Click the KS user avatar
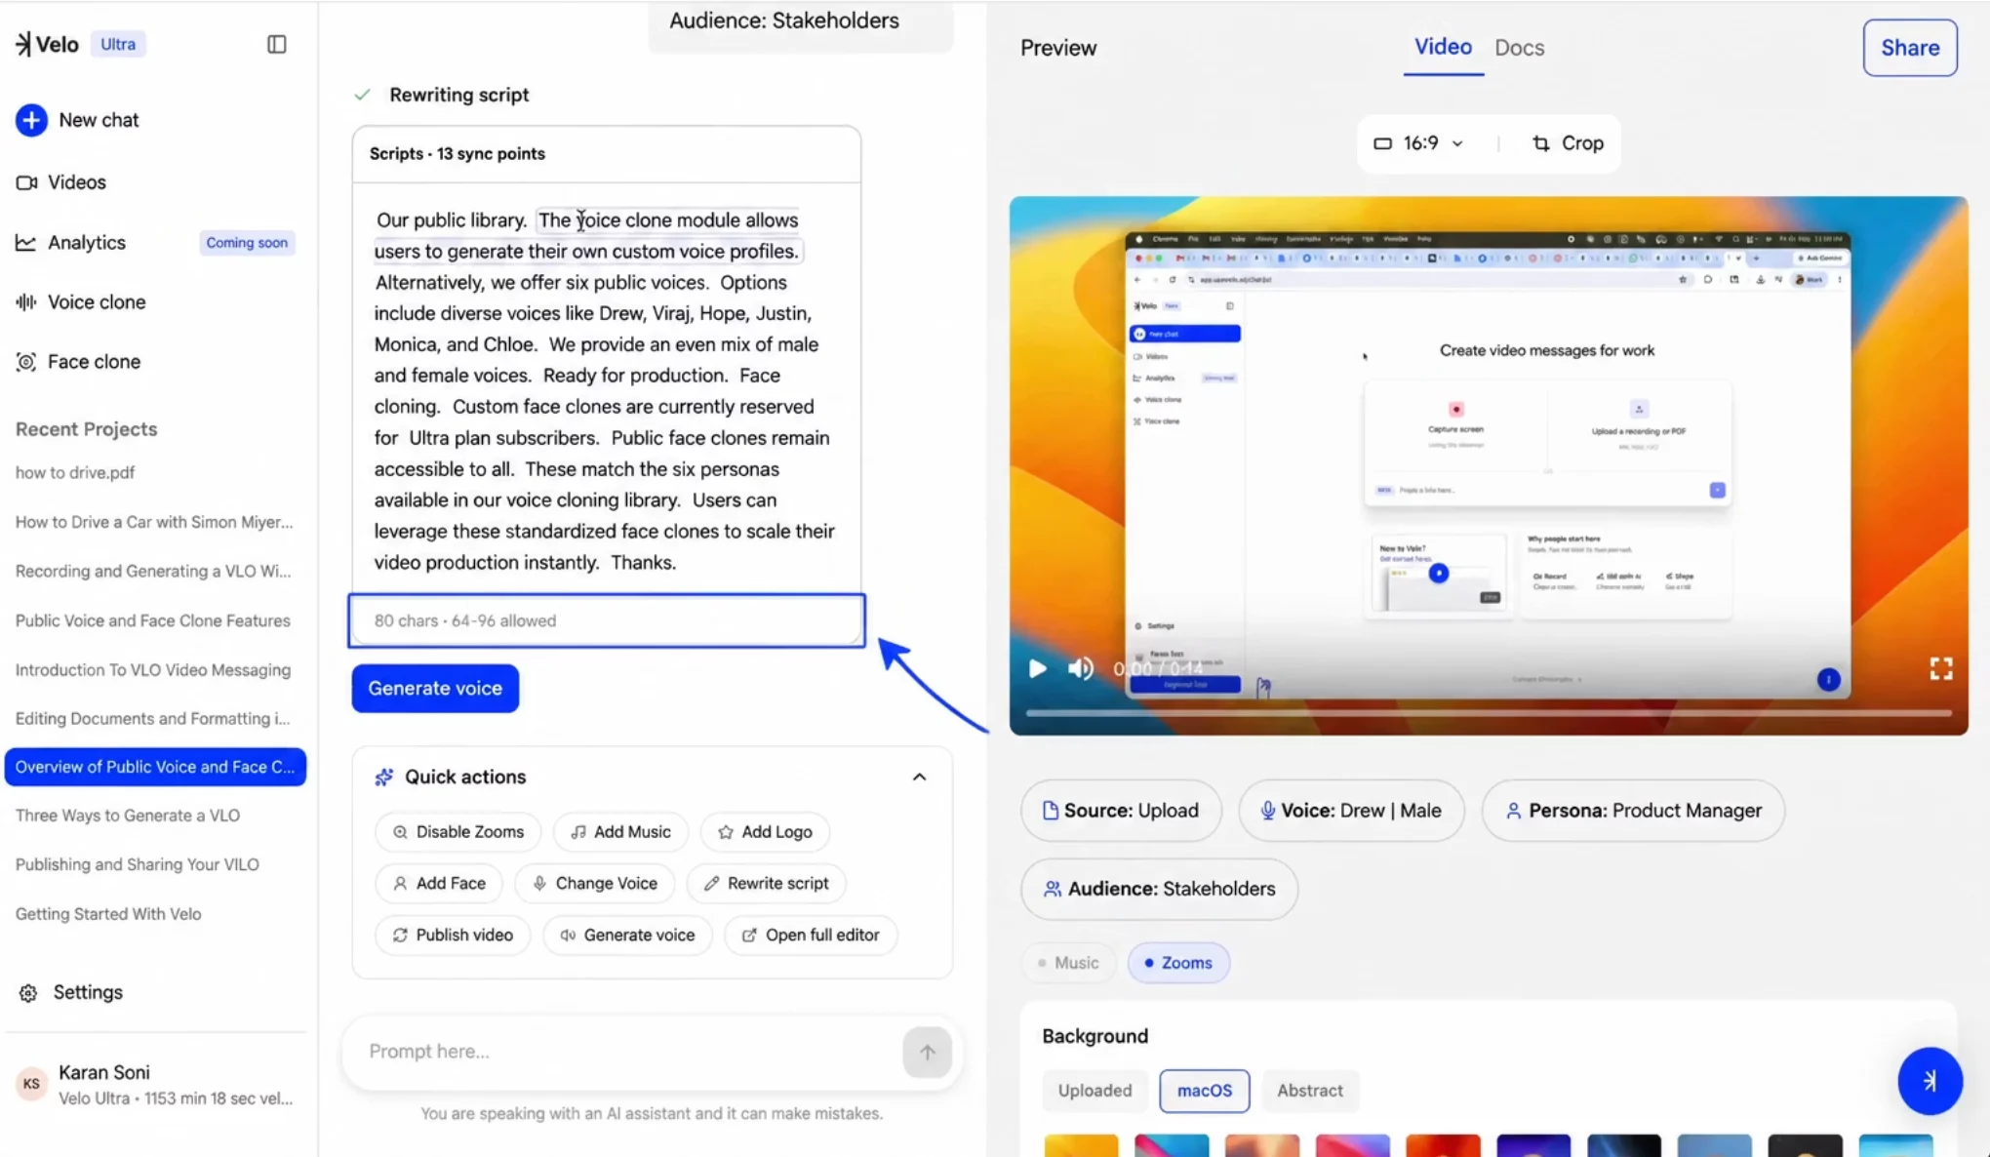Image resolution: width=1990 pixels, height=1157 pixels. 31,1084
